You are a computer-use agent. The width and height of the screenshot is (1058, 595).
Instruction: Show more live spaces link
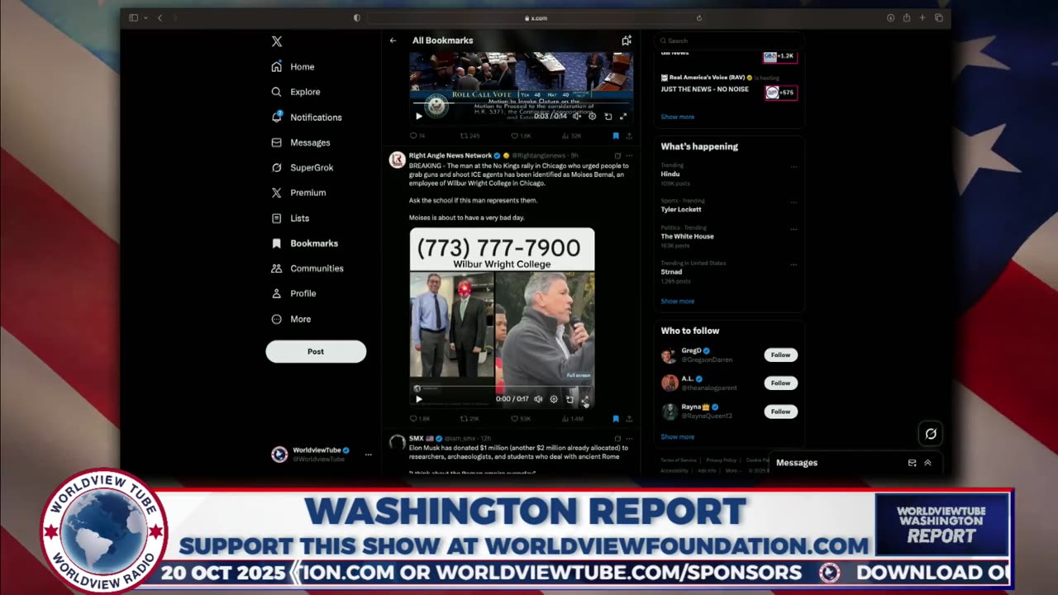point(677,117)
